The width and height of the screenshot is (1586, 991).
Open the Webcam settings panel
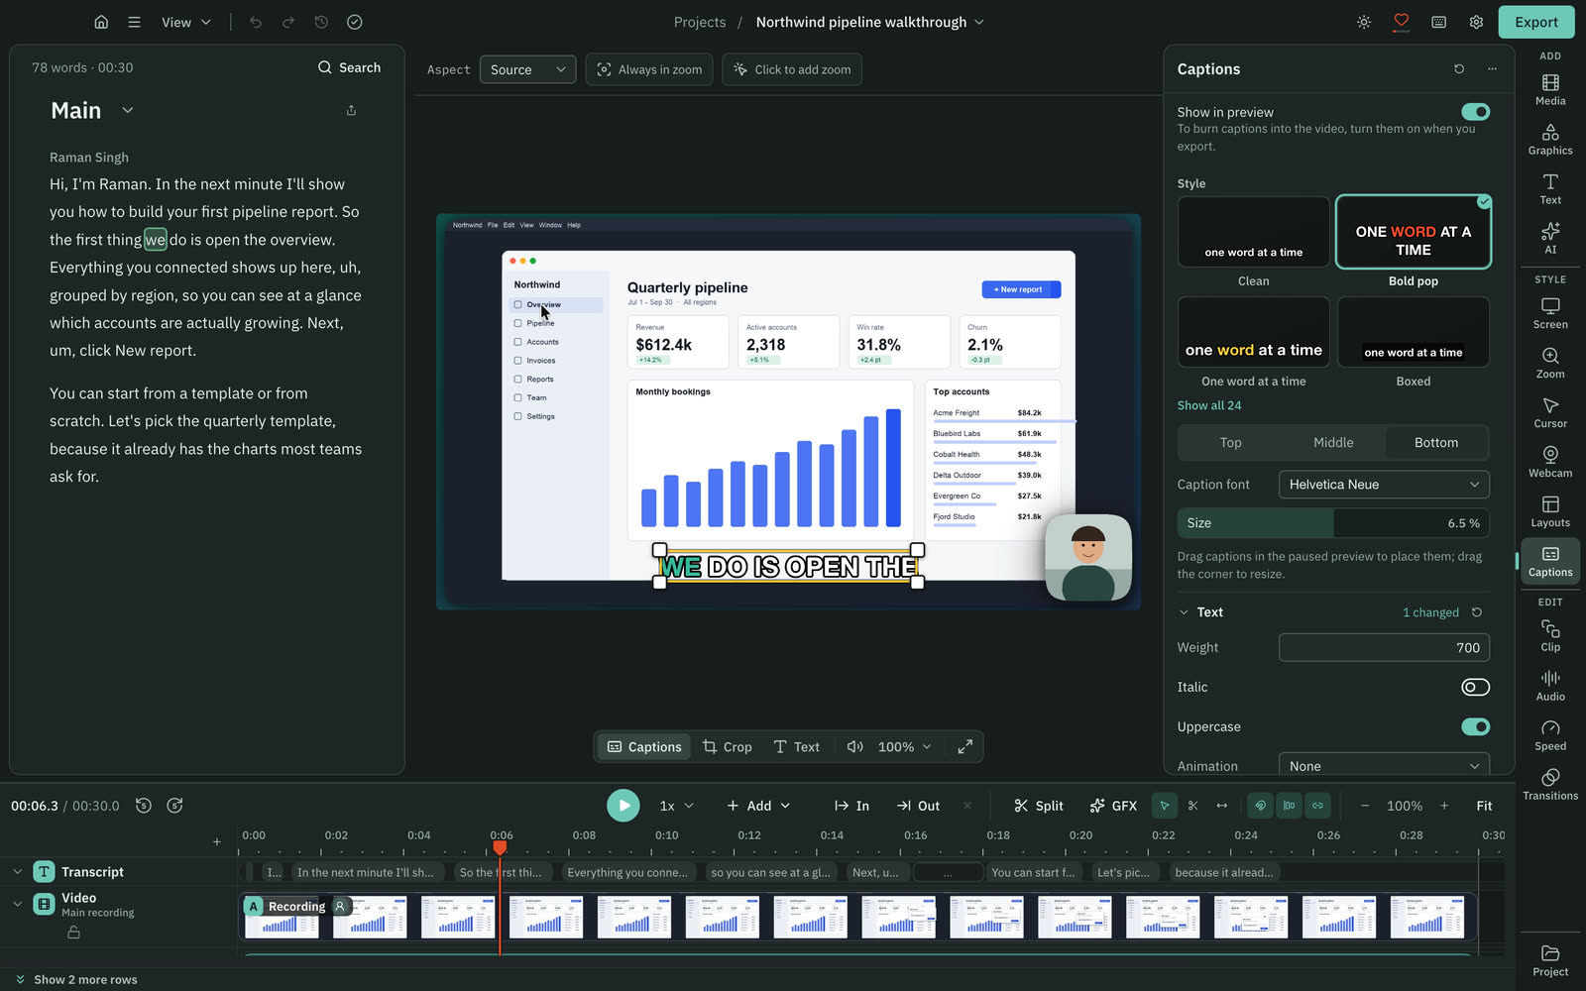pos(1550,462)
